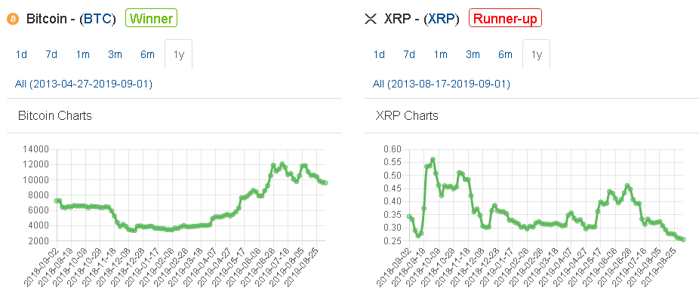Click the last data point on Bitcoin chart
Screen dimensions: 699x297
(325, 183)
